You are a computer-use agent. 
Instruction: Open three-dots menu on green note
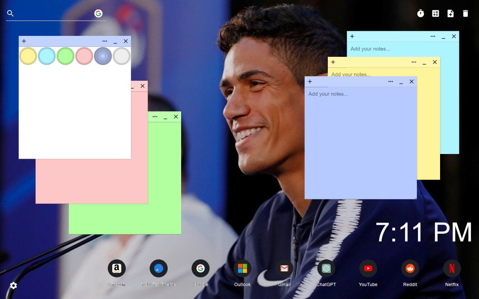tap(155, 117)
